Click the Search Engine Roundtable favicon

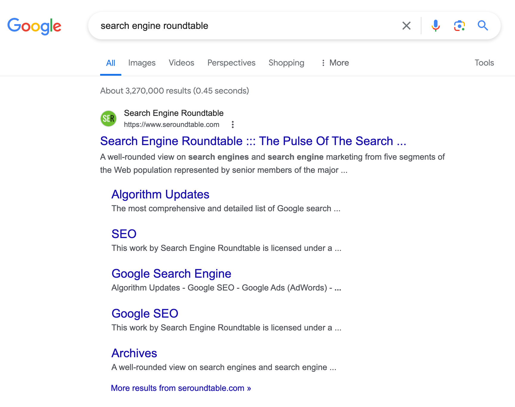[x=108, y=118]
